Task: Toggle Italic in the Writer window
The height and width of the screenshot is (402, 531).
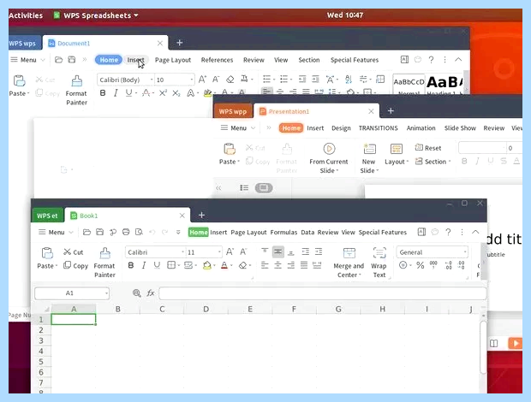Action: [116, 93]
